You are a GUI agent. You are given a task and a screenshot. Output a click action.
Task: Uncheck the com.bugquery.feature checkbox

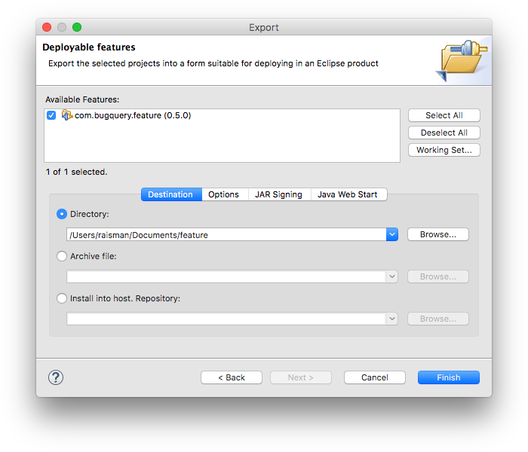(x=51, y=115)
